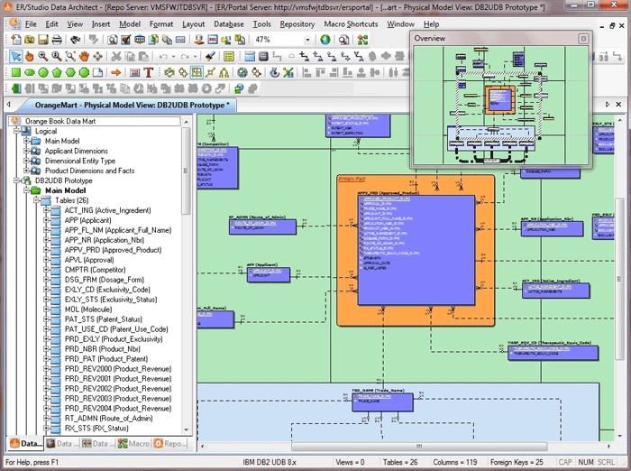Click the green repository book icon in bottom toolbar
Image resolution: width=631 pixels, height=471 pixels.
(16, 88)
